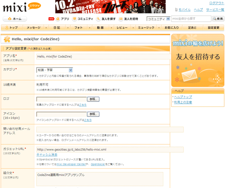Click the mixi logo

22,7
